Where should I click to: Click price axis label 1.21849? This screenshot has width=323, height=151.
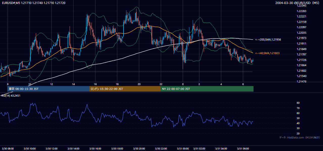click(x=302, y=49)
